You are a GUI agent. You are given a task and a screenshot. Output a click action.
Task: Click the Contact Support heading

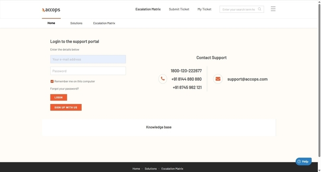(211, 58)
